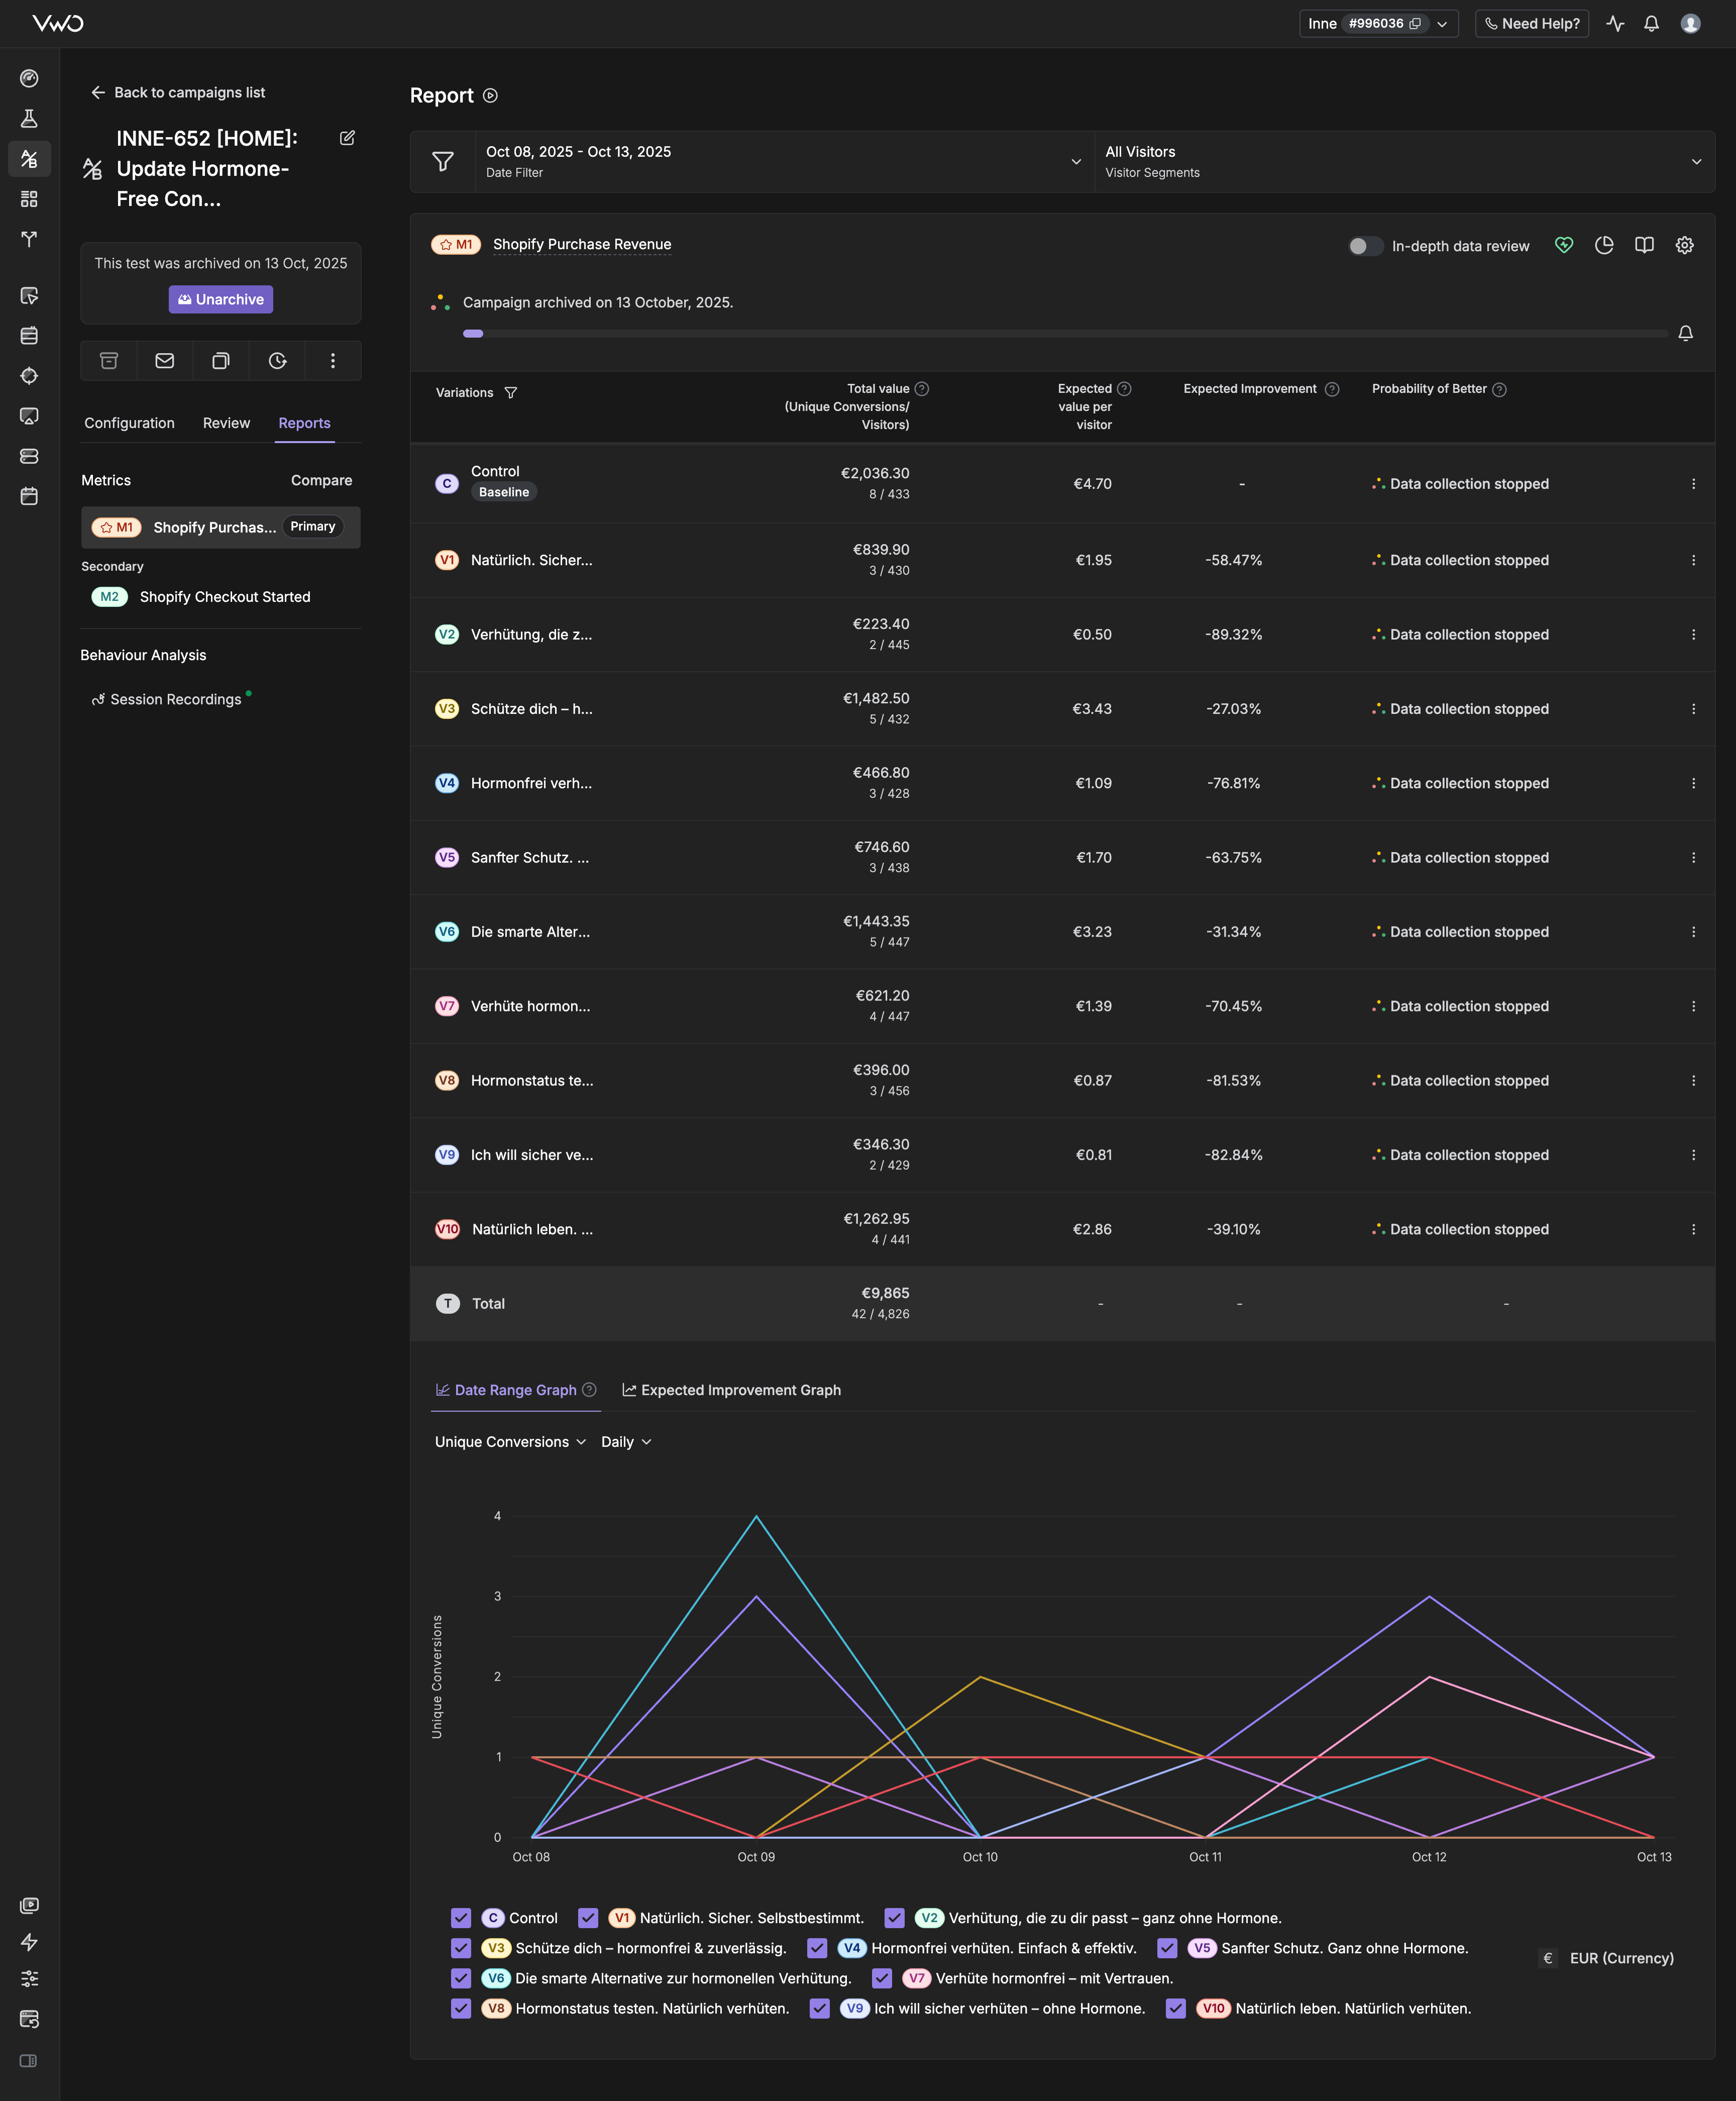Click the archive icon in campaign toolbar
The height and width of the screenshot is (2101, 1736).
tap(109, 361)
